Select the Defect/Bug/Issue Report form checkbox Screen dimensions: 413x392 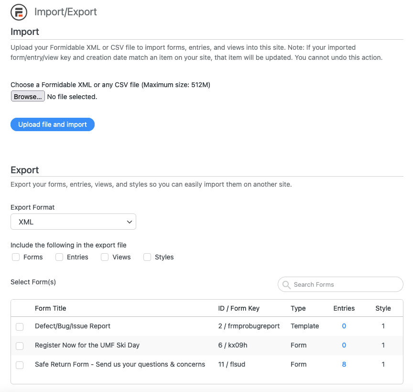click(20, 326)
